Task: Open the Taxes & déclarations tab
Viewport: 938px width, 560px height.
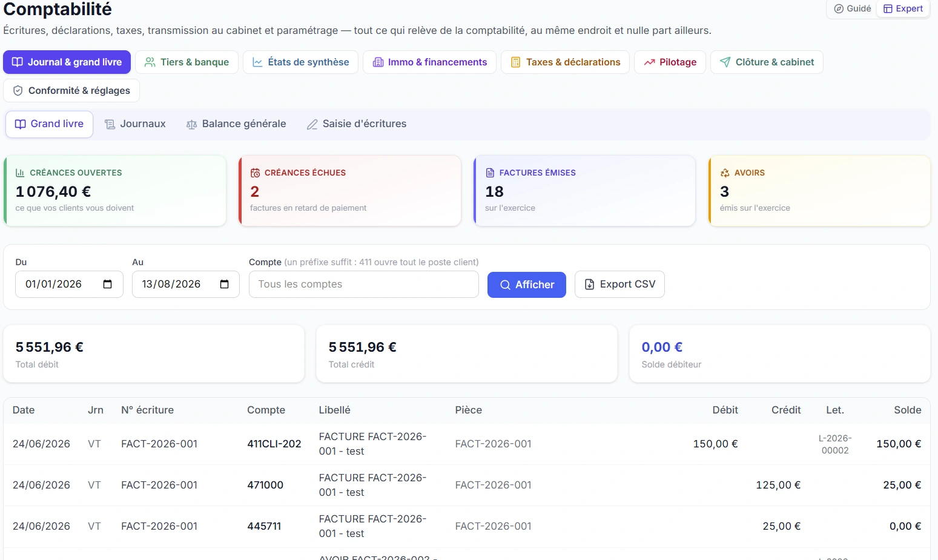Action: click(x=565, y=62)
